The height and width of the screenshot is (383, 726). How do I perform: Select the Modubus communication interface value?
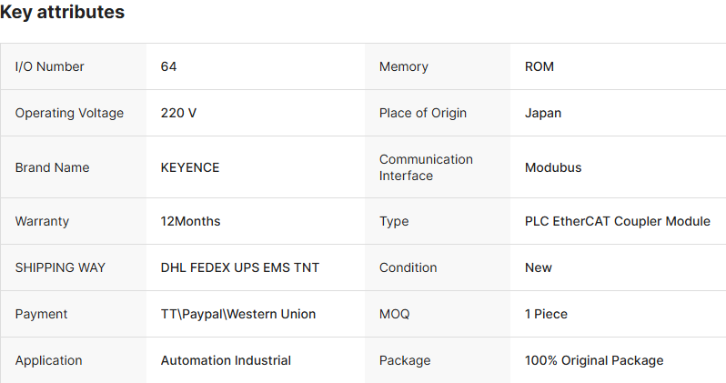click(x=553, y=167)
